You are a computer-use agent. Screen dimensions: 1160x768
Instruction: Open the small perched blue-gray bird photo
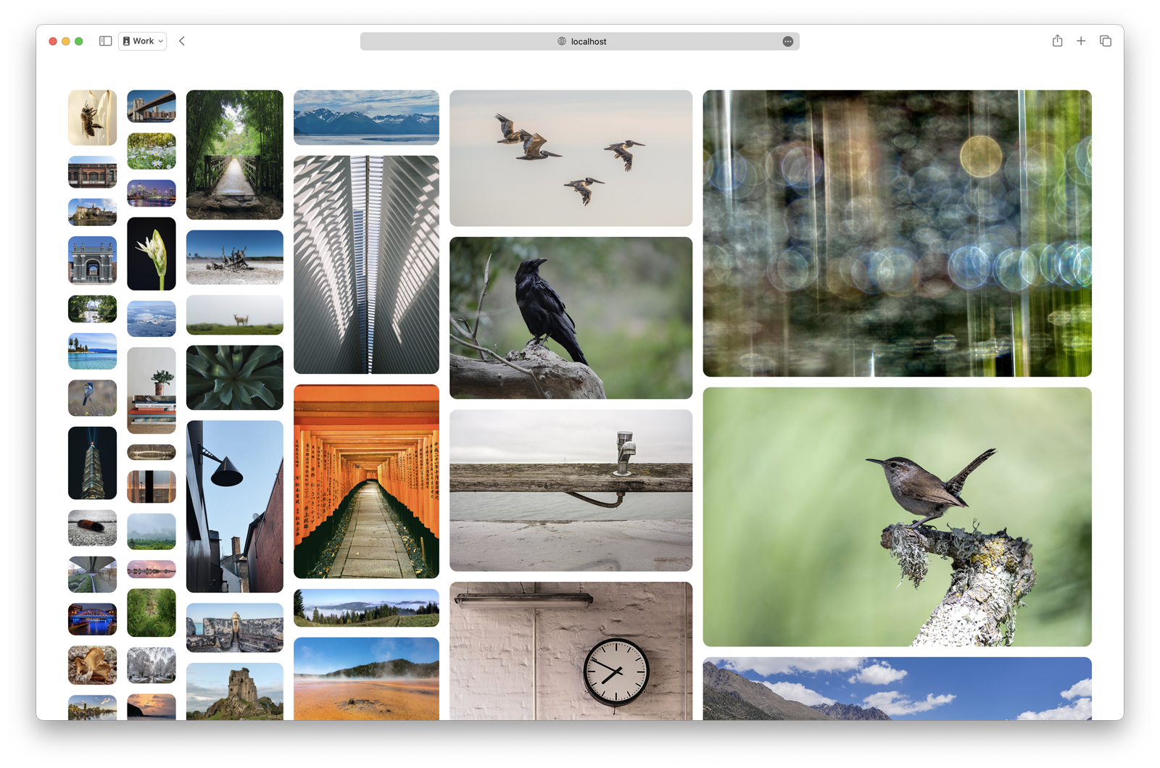tap(92, 398)
